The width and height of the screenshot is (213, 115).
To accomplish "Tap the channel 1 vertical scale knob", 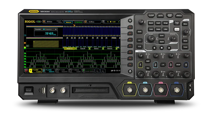I will tap(141, 74).
